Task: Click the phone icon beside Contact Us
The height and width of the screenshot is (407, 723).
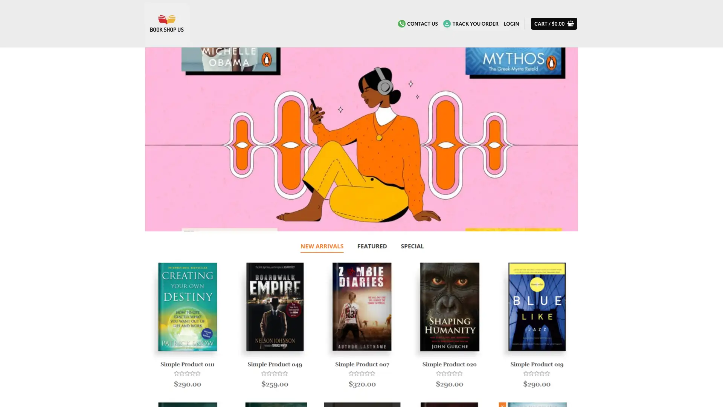Action: (x=401, y=24)
